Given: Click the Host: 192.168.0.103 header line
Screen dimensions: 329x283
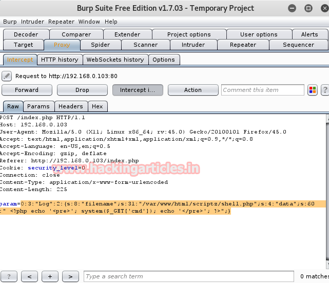Looking at the screenshot, I should pyautogui.click(x=33, y=125).
